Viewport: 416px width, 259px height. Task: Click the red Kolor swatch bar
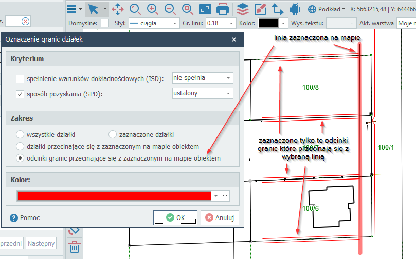114,196
